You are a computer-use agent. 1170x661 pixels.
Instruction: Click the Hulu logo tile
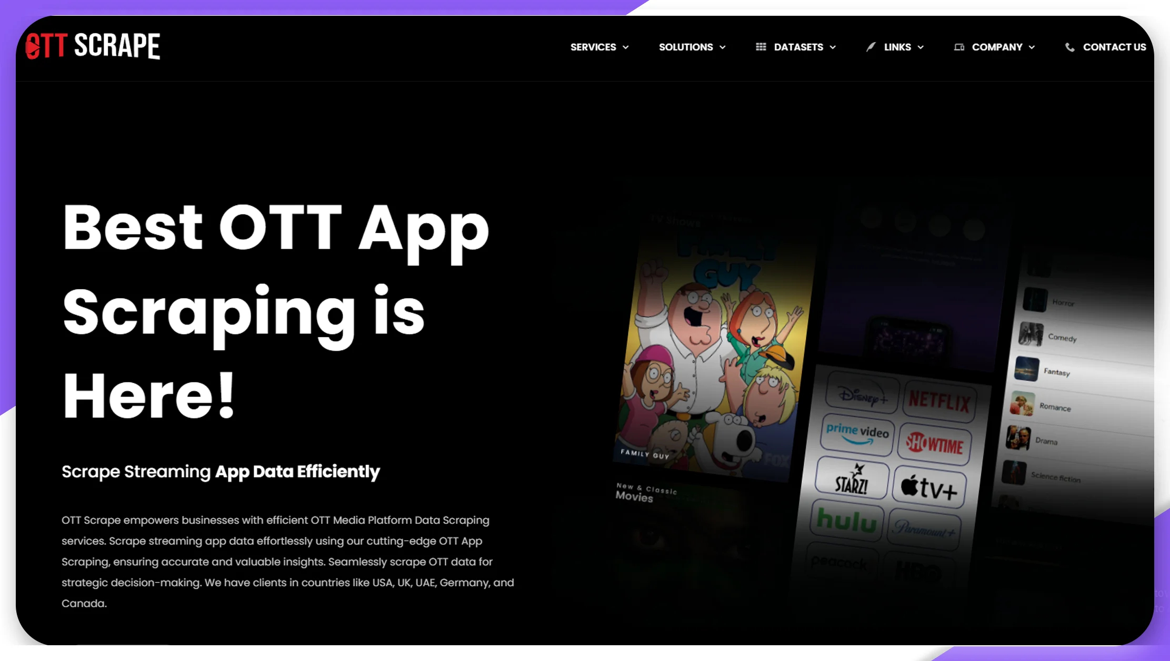point(847,521)
